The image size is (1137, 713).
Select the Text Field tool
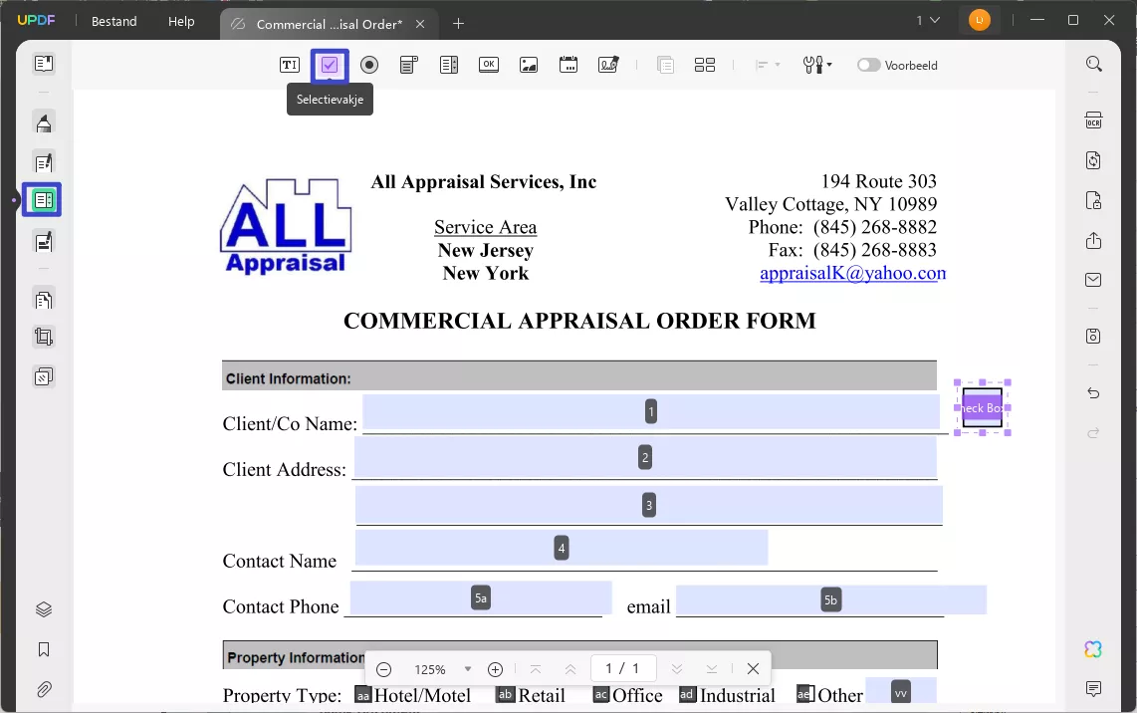pyautogui.click(x=290, y=66)
